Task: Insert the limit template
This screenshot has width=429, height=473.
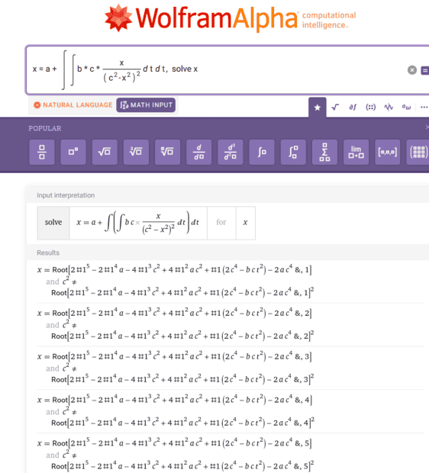Action: [x=356, y=152]
